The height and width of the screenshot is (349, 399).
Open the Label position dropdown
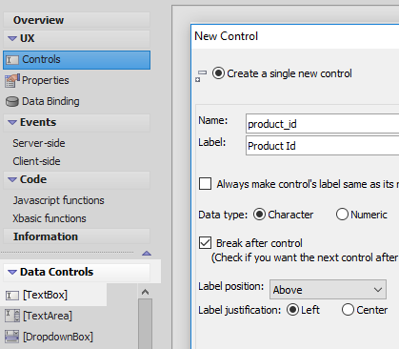coord(328,290)
